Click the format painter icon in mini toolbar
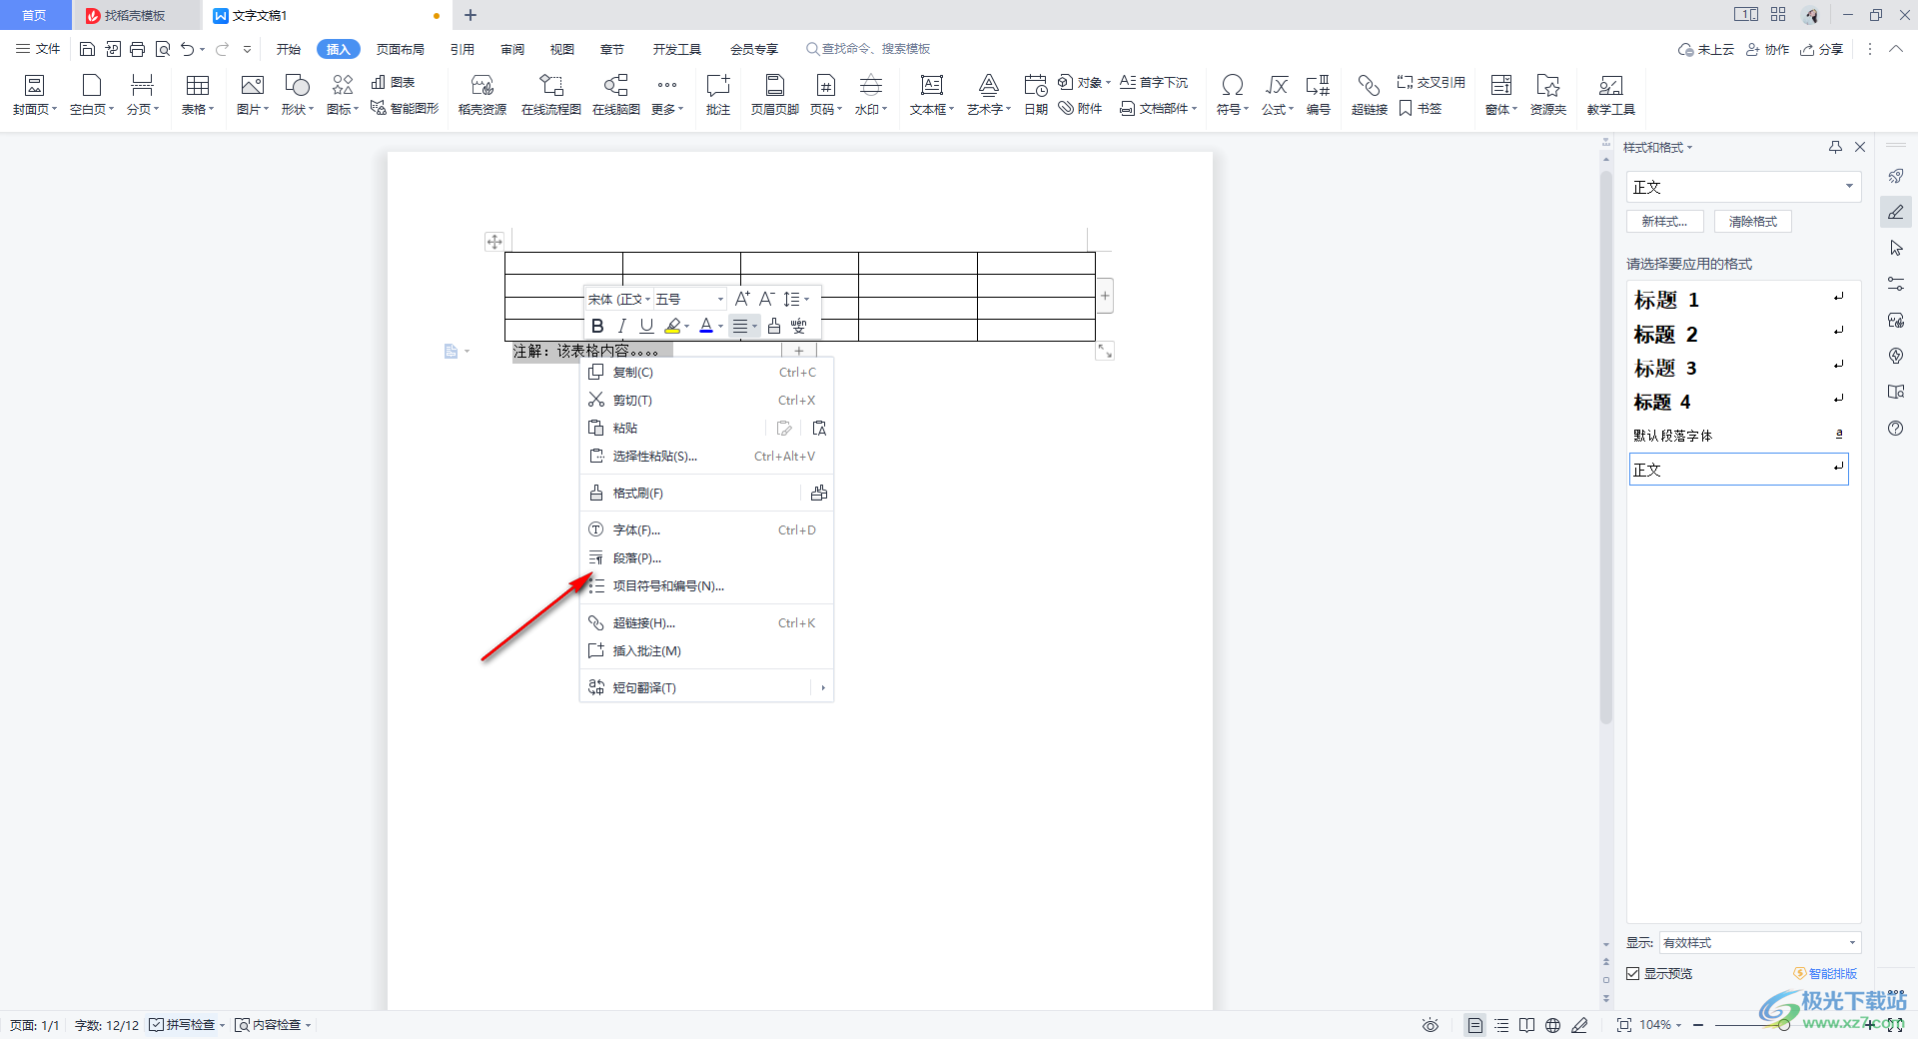 [x=774, y=326]
